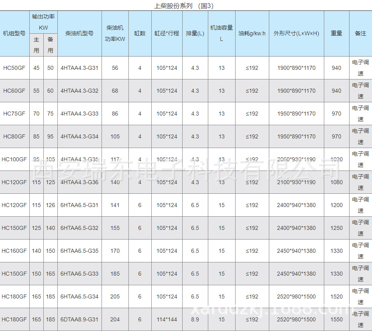Click the 缸径*行程 column header

click(167, 33)
